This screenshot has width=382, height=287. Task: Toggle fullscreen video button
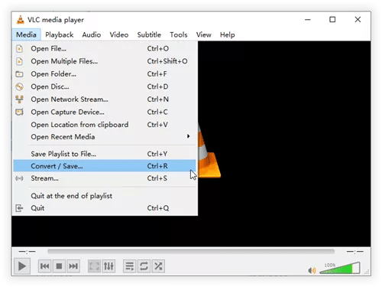tap(94, 266)
